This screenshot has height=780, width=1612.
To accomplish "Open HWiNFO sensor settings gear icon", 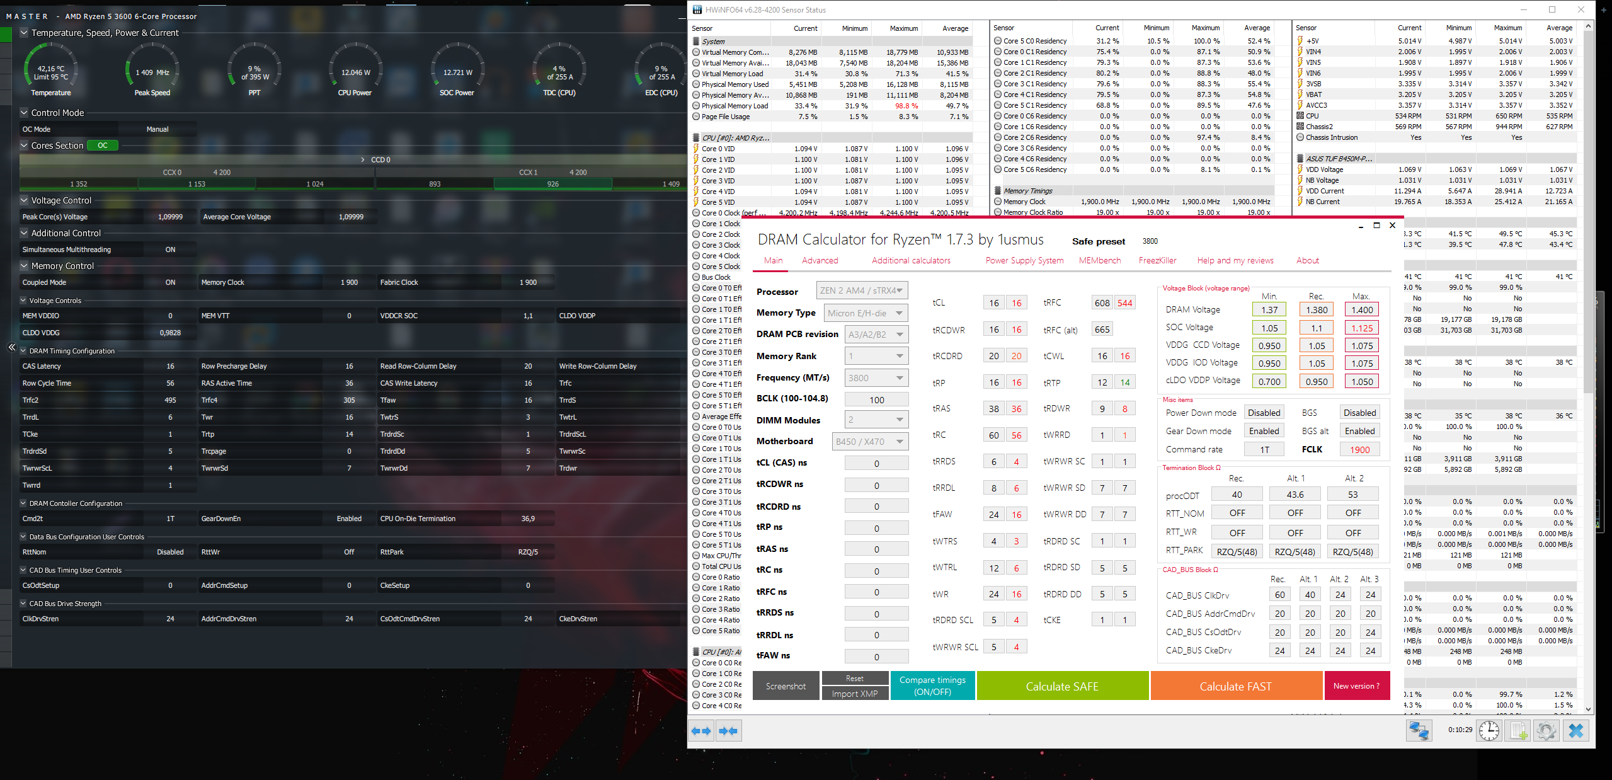I will click(1546, 730).
